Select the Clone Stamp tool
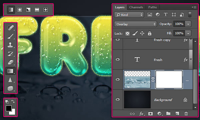Image resolution: width=200 pixels, height=120 pixels. click(x=10, y=45)
